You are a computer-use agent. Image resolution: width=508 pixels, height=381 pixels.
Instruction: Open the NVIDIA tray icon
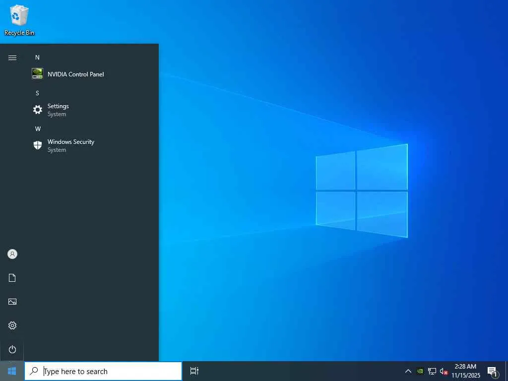[420, 371]
